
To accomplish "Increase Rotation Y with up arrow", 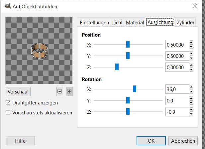I will 191,98.
